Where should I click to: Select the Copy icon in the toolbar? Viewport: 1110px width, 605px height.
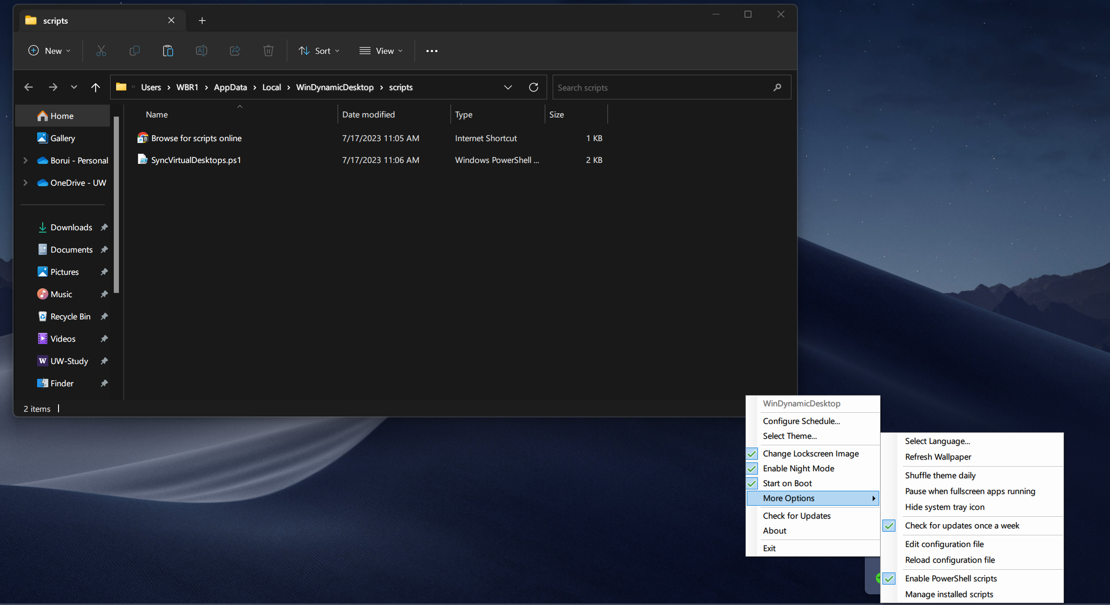tap(135, 51)
